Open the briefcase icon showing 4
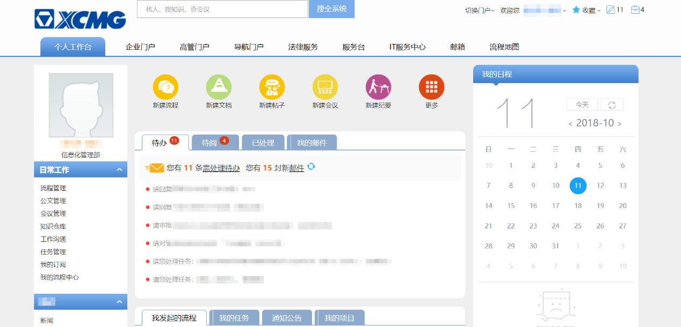681x327 pixels. coord(635,10)
